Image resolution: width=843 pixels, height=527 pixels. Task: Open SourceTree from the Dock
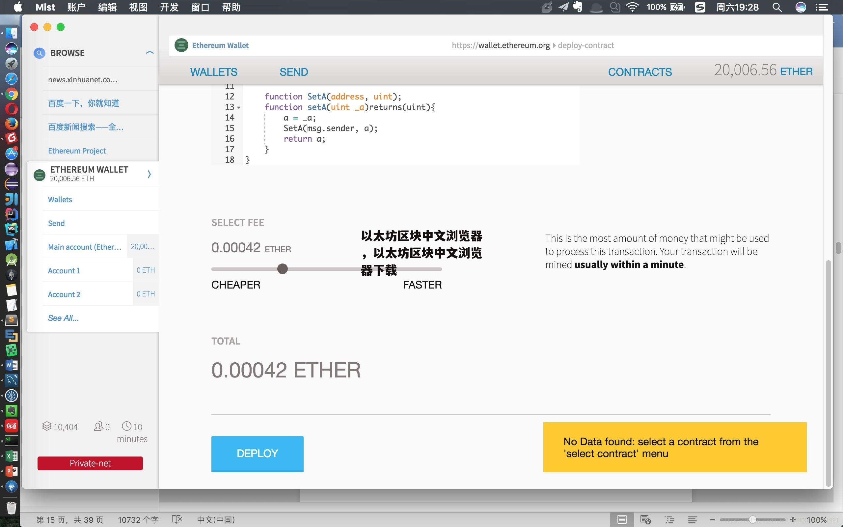pyautogui.click(x=12, y=395)
